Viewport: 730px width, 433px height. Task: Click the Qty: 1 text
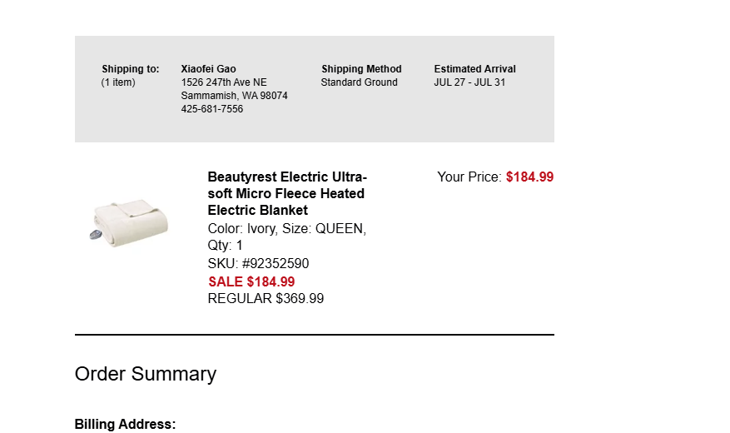[x=226, y=246]
